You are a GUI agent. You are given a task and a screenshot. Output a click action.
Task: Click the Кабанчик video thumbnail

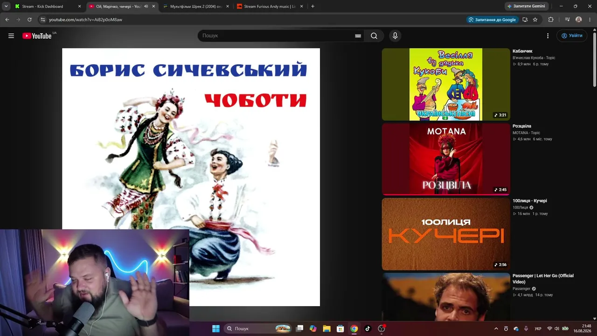[x=446, y=84]
